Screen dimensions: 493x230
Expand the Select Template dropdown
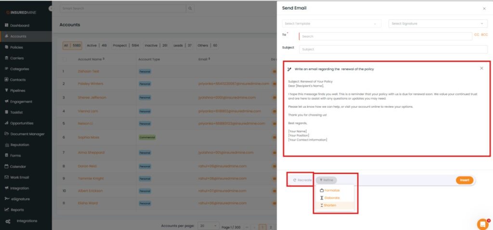[x=331, y=24]
